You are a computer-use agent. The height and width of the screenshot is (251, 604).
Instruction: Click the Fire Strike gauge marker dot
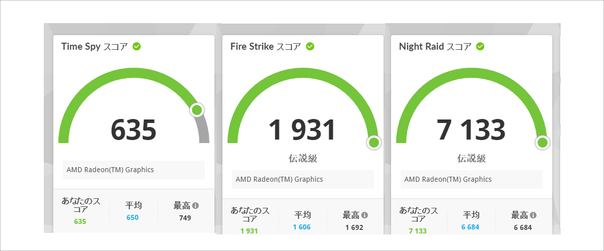[x=373, y=143]
